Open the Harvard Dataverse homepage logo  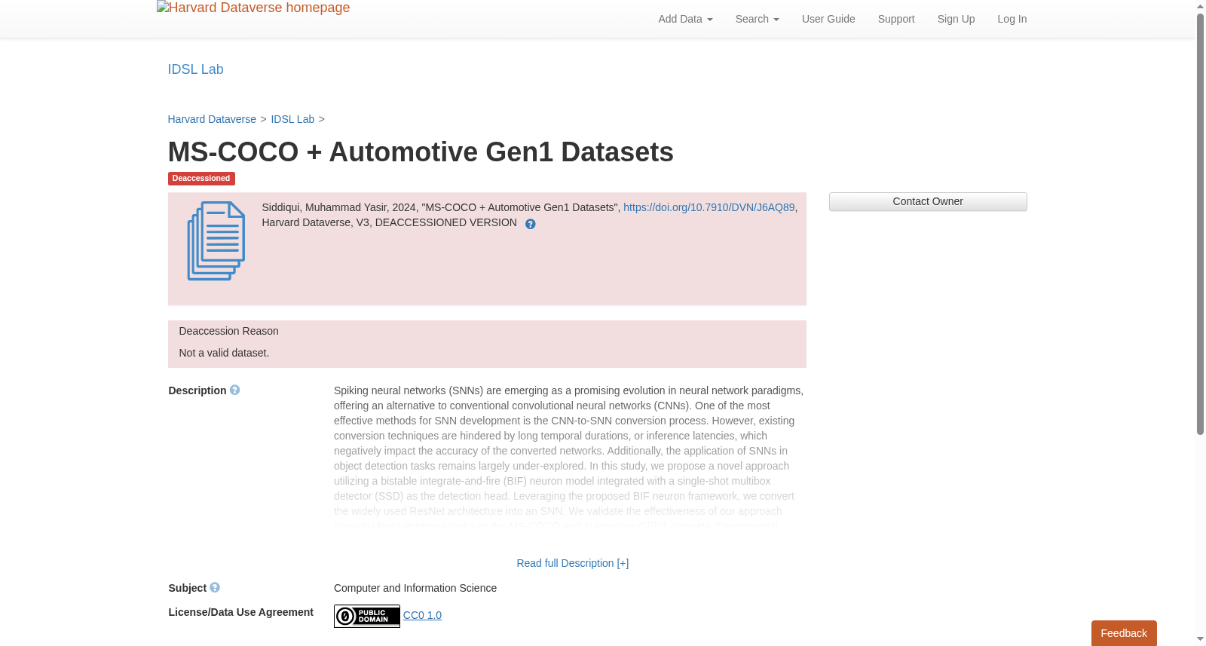coord(253,8)
